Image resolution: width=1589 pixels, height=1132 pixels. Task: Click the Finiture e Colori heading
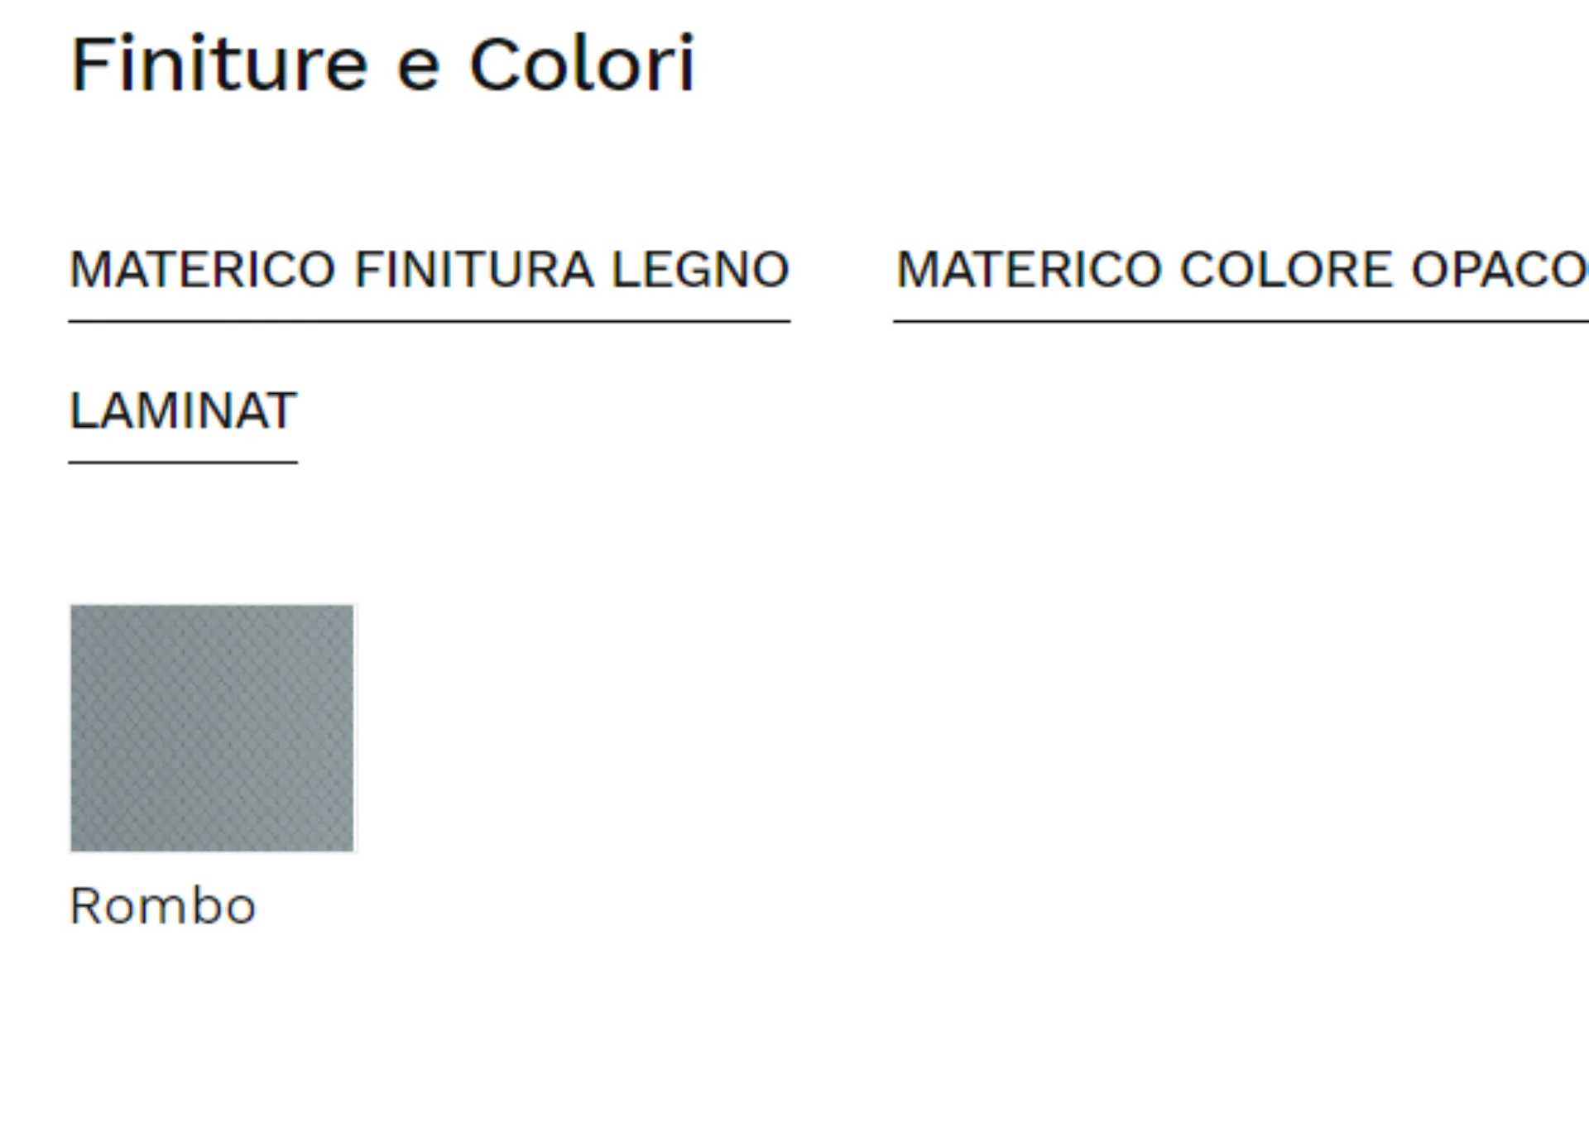click(382, 65)
